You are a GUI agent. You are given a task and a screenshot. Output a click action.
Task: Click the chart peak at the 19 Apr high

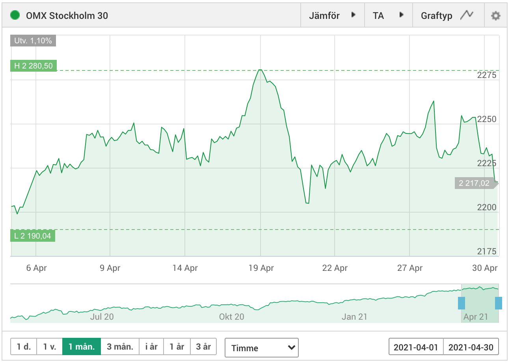[260, 70]
